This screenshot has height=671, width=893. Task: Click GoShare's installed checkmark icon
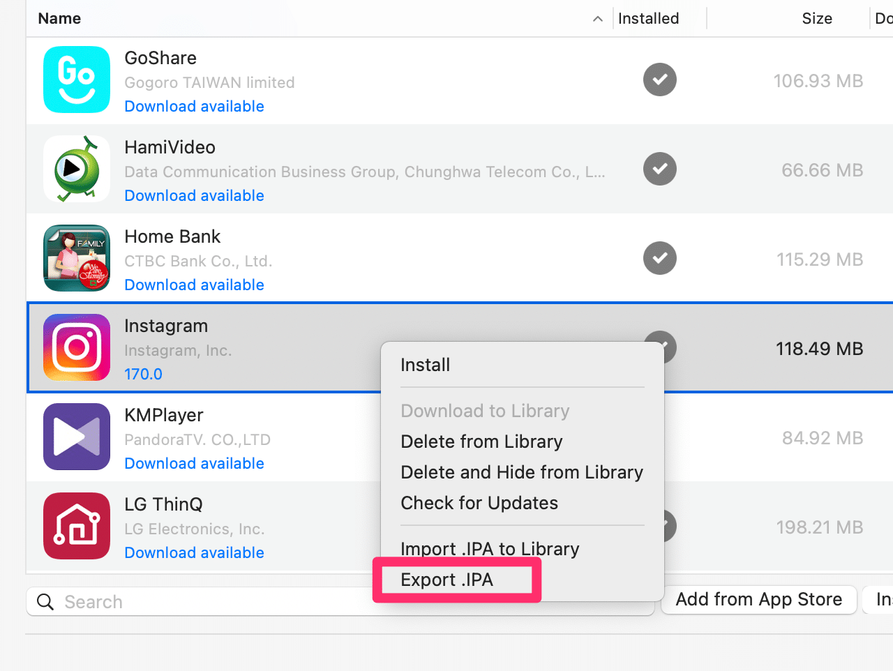click(660, 80)
